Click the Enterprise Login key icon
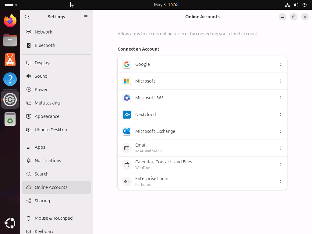The image size is (312, 234). (x=127, y=182)
